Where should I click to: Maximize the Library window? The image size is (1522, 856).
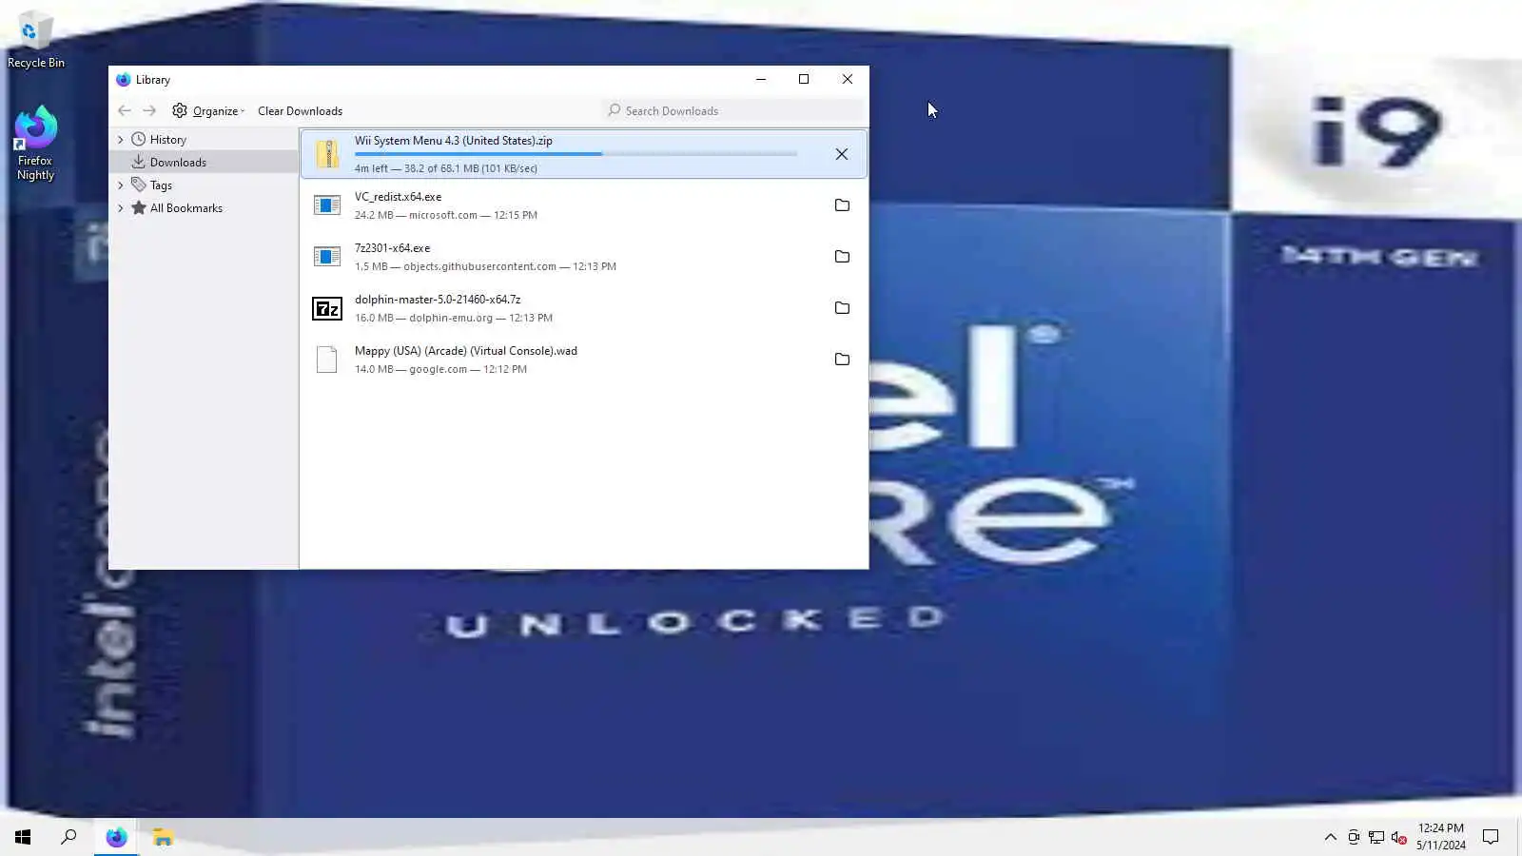(804, 80)
